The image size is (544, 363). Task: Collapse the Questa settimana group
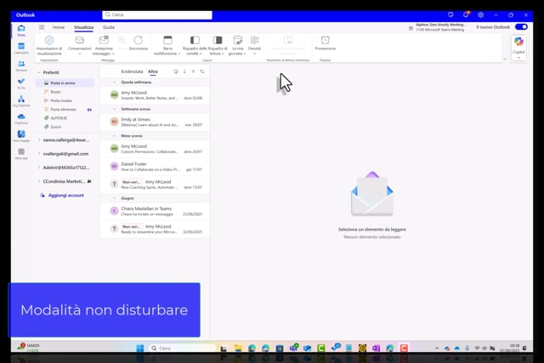tap(114, 82)
